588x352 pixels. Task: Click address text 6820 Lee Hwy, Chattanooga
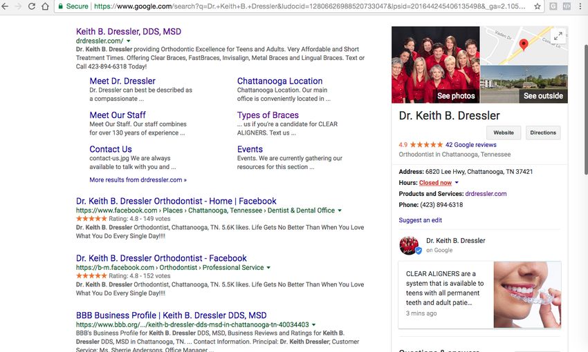pyautogui.click(x=479, y=172)
